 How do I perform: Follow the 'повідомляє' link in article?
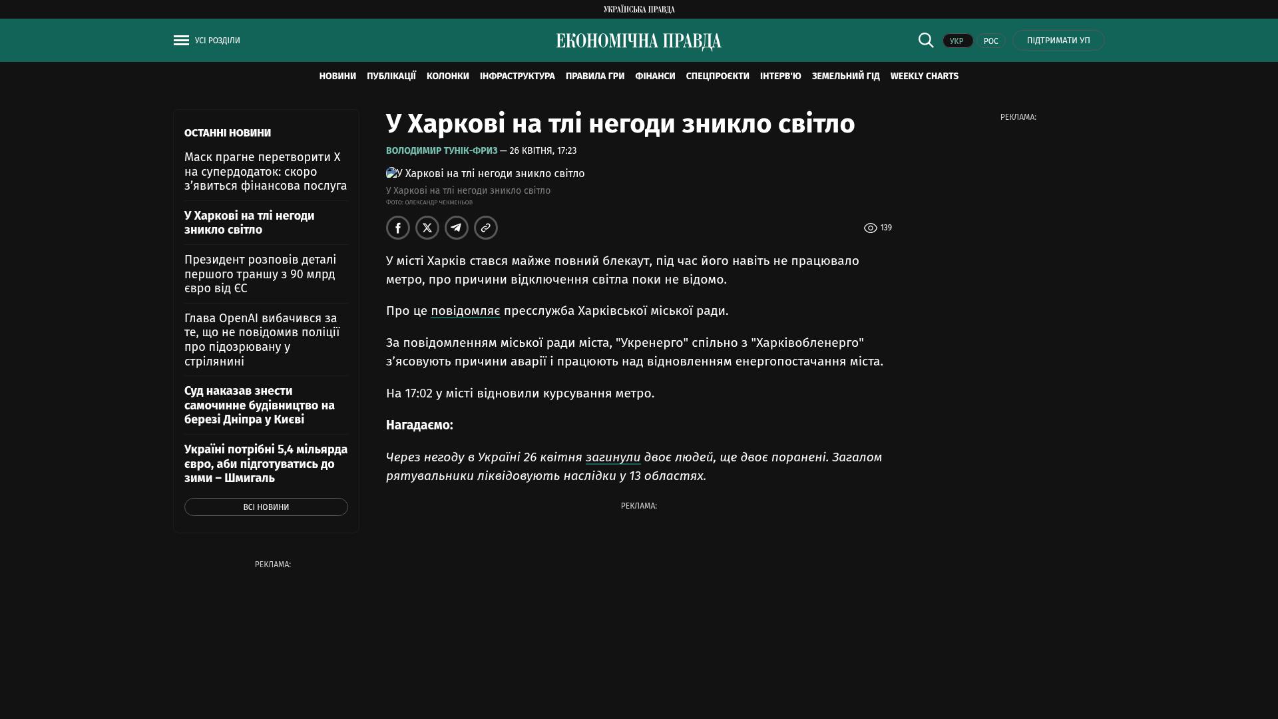coord(465,311)
